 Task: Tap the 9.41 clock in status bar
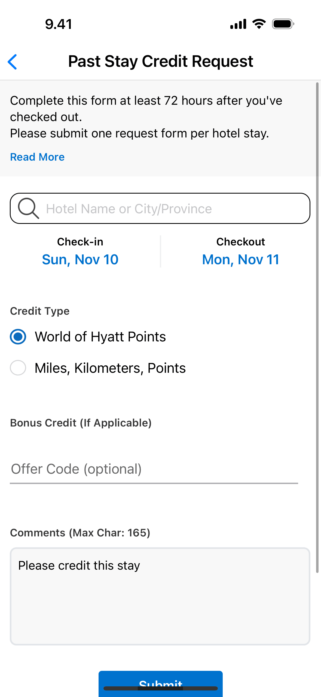coord(59,24)
